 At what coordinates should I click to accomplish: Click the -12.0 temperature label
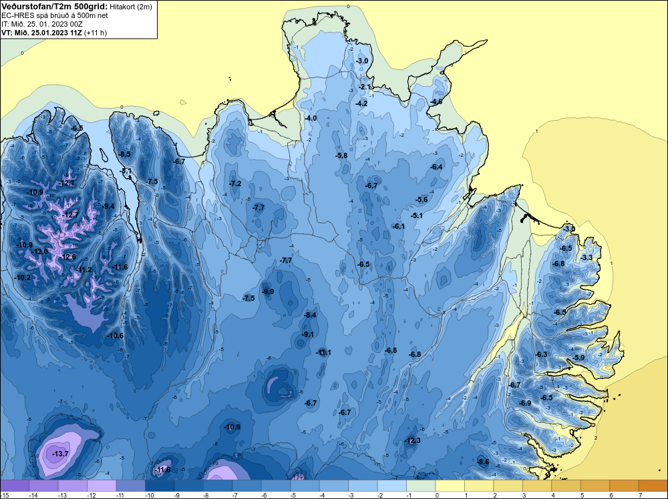(40, 252)
